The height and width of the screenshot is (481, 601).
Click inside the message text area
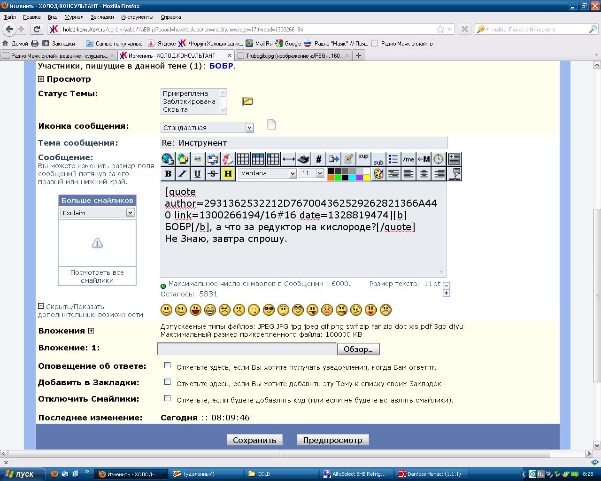[x=303, y=230]
